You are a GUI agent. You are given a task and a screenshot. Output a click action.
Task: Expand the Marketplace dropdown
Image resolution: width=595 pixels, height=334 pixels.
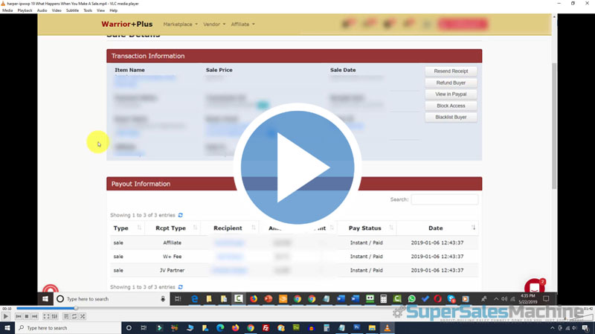pos(180,25)
